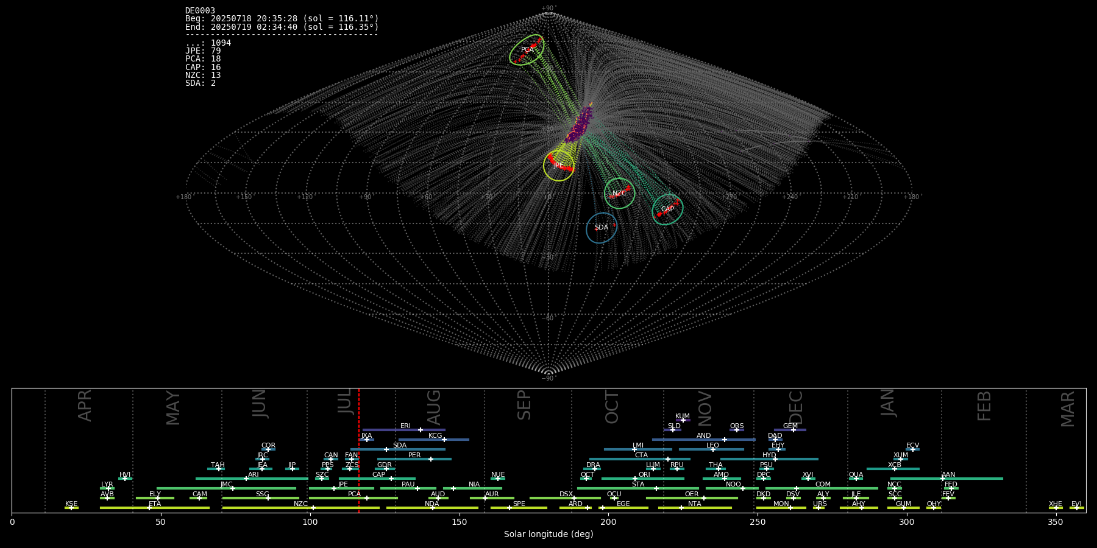The height and width of the screenshot is (548, 1097).
Task: Select the CAP radiant circle on the sky map
Action: tap(668, 209)
